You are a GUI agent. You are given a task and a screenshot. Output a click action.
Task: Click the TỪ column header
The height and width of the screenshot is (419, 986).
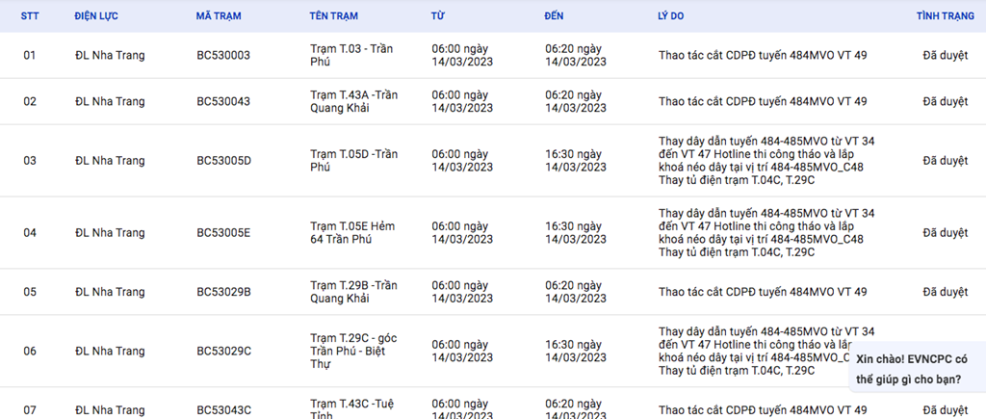(438, 16)
